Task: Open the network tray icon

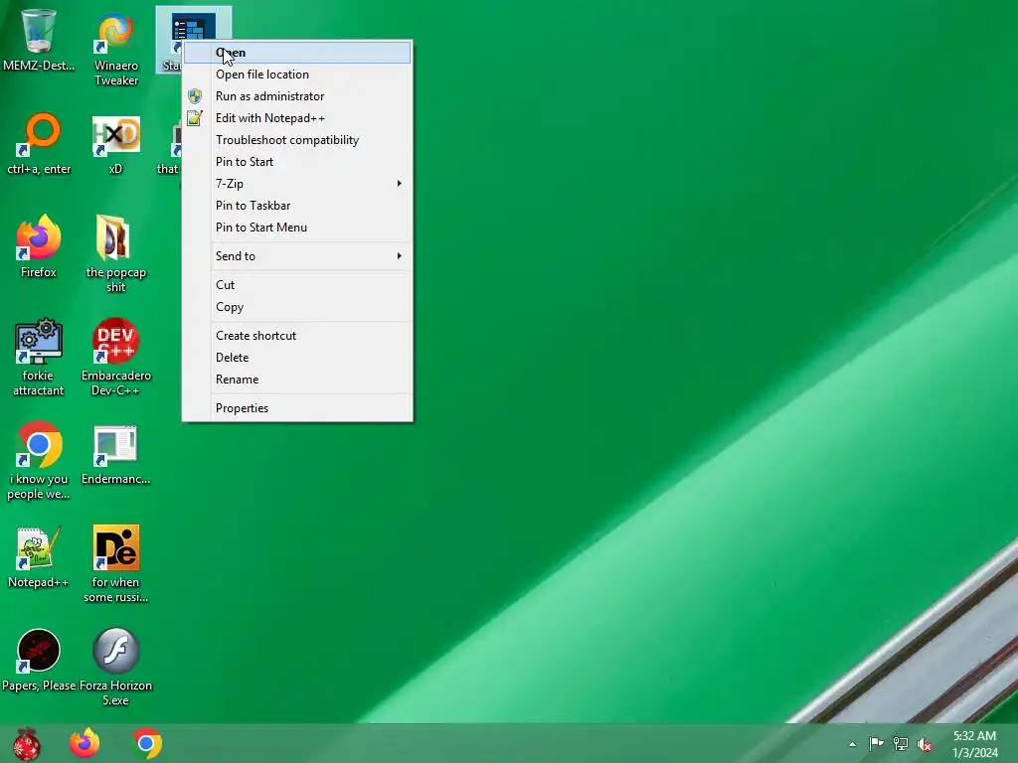Action: [901, 743]
